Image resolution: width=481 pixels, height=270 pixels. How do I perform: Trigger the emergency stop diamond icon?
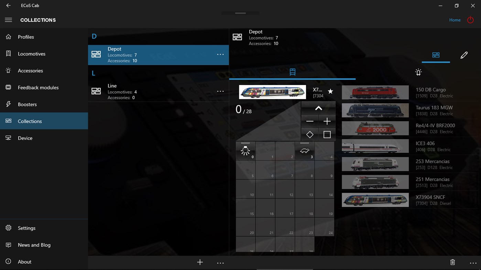pyautogui.click(x=309, y=134)
